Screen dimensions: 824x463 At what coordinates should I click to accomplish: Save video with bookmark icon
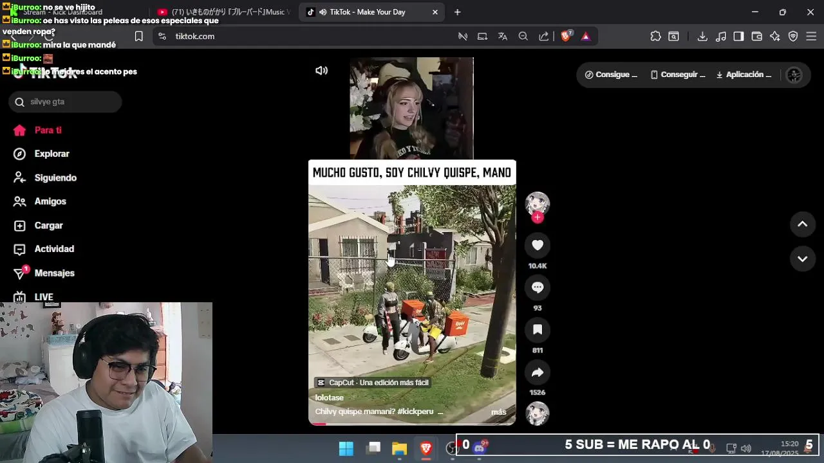[x=538, y=330]
